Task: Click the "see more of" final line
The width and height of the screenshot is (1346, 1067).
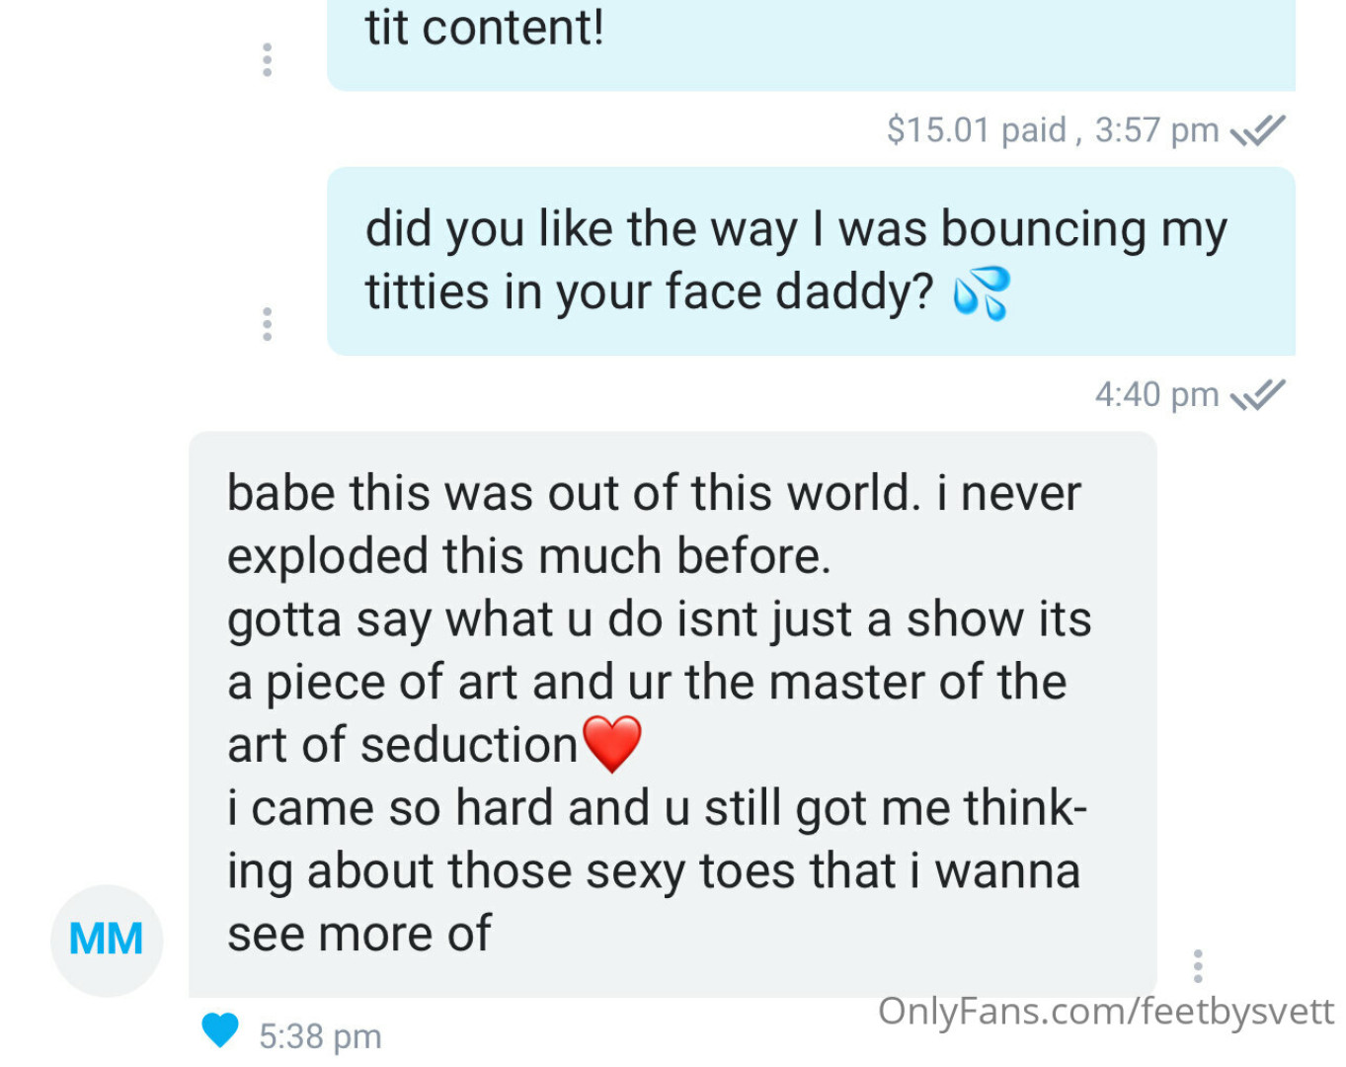Action: [359, 934]
